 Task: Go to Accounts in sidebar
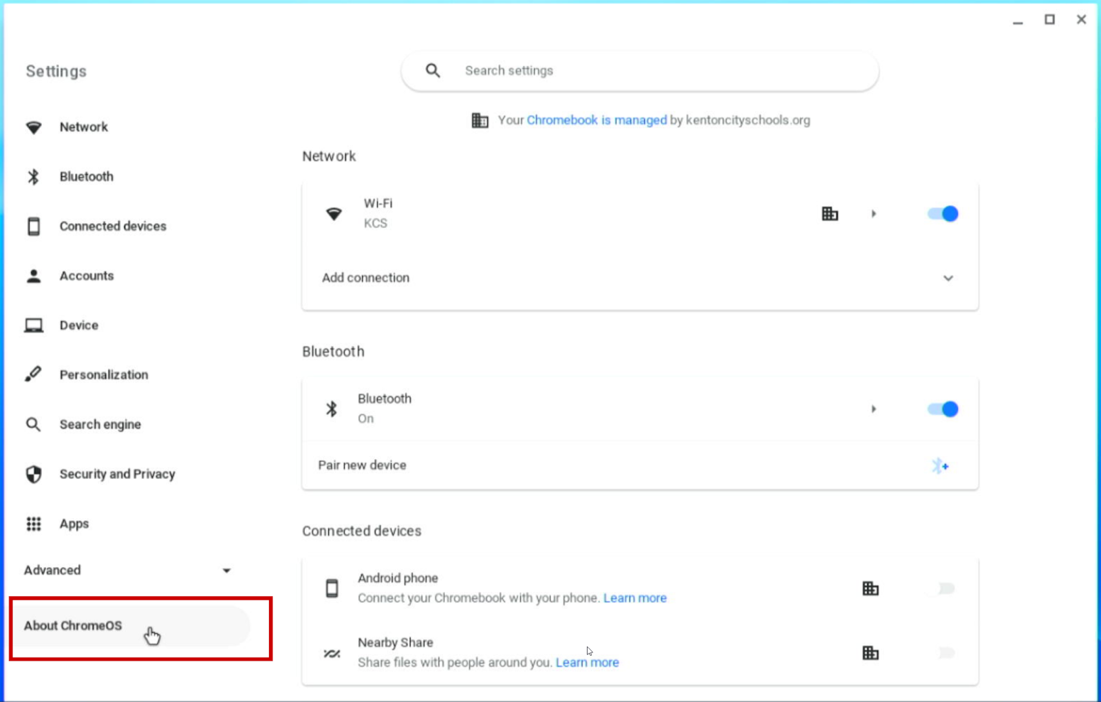pyautogui.click(x=87, y=276)
